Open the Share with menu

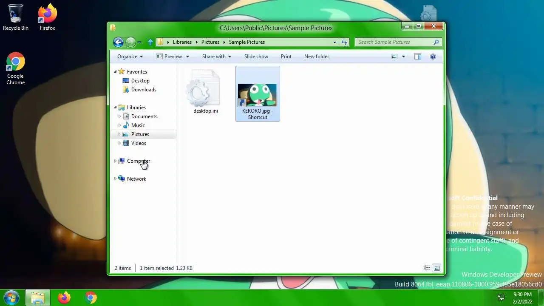[x=217, y=57]
